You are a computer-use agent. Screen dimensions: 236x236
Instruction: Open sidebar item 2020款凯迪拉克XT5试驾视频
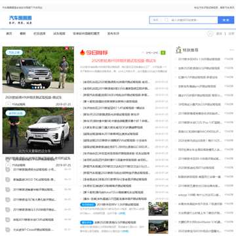(196, 168)
